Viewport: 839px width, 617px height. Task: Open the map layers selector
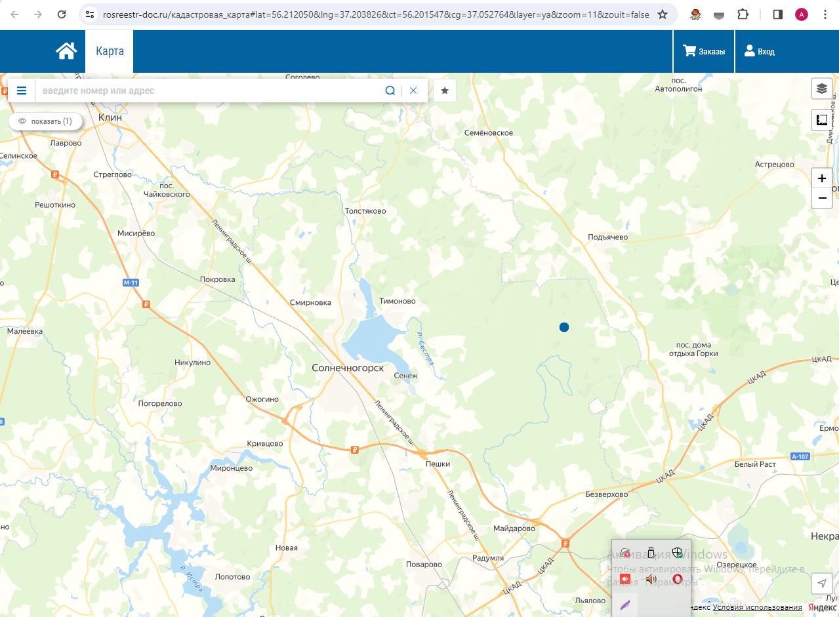(x=822, y=89)
